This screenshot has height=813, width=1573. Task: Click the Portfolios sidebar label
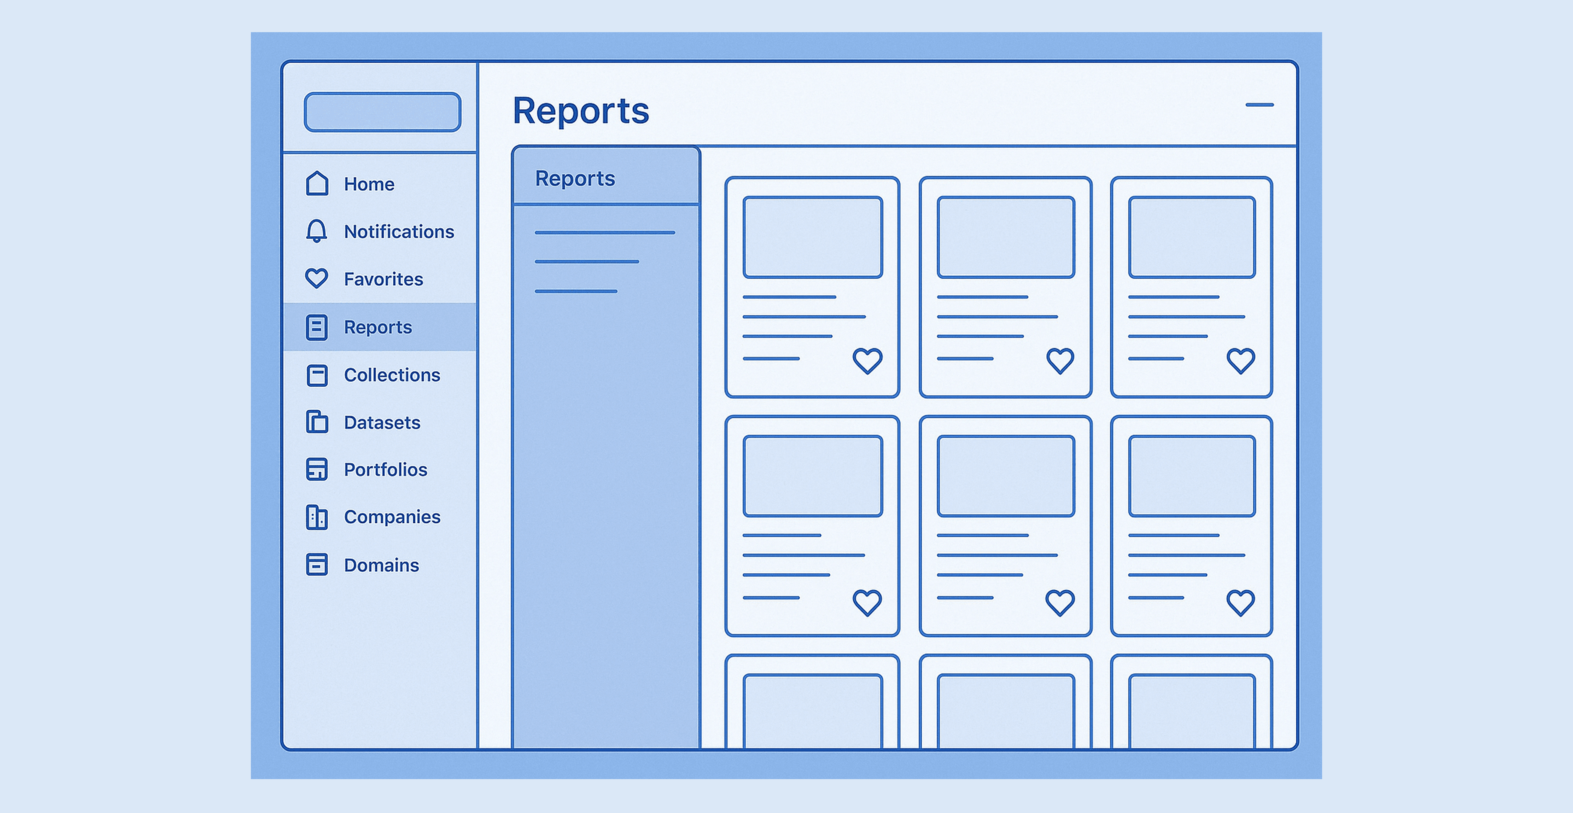(x=385, y=469)
